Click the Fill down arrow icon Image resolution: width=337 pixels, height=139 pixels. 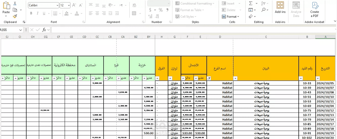coord(250,10)
